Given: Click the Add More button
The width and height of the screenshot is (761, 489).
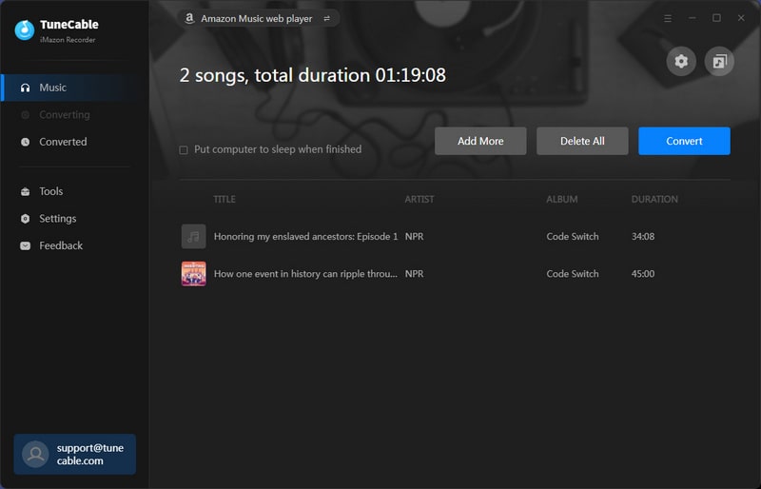Looking at the screenshot, I should (x=480, y=141).
